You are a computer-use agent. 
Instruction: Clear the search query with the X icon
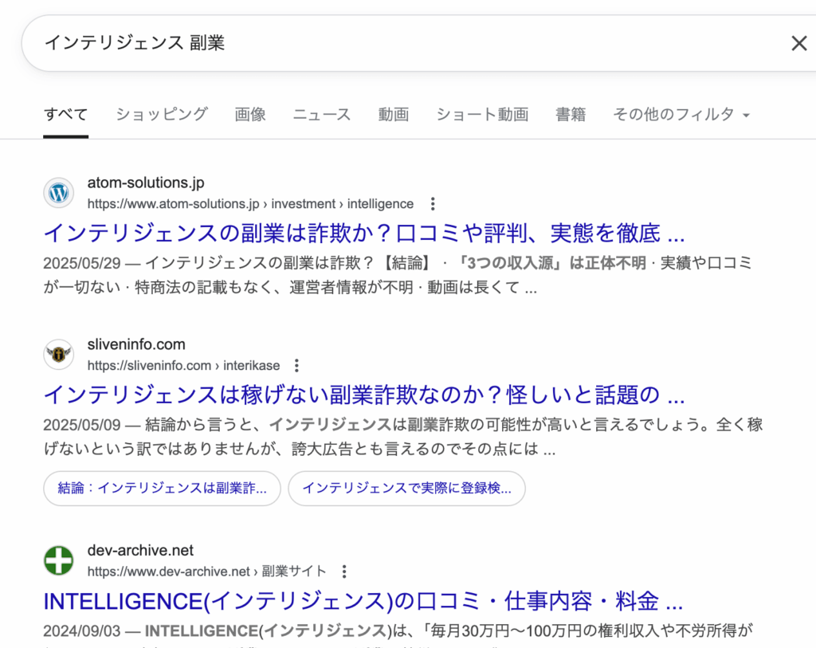point(798,43)
